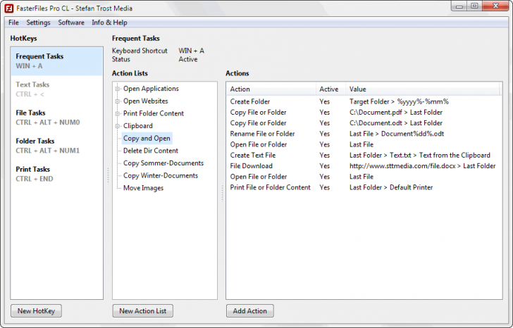This screenshot has width=513, height=328.
Task: Open the Settings menu
Action: click(38, 23)
